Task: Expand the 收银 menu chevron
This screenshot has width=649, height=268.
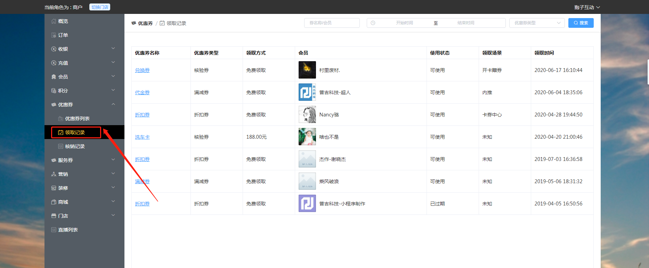Action: pyautogui.click(x=113, y=48)
